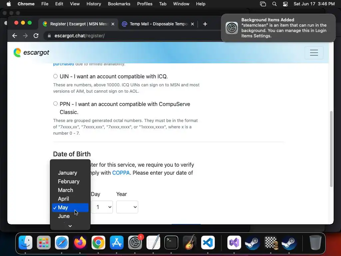The height and width of the screenshot is (256, 341).
Task: Open the Window menu
Action: (181, 4)
